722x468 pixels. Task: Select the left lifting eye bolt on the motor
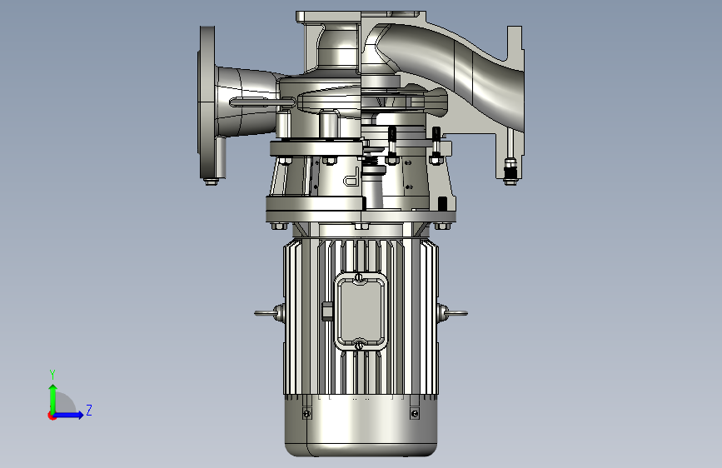click(269, 313)
